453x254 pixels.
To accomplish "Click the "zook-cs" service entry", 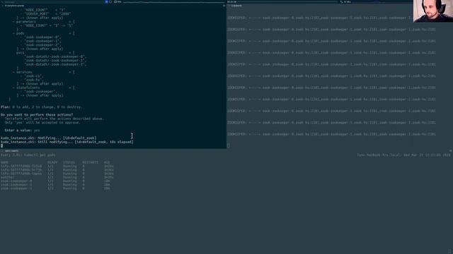I will pyautogui.click(x=34, y=76).
